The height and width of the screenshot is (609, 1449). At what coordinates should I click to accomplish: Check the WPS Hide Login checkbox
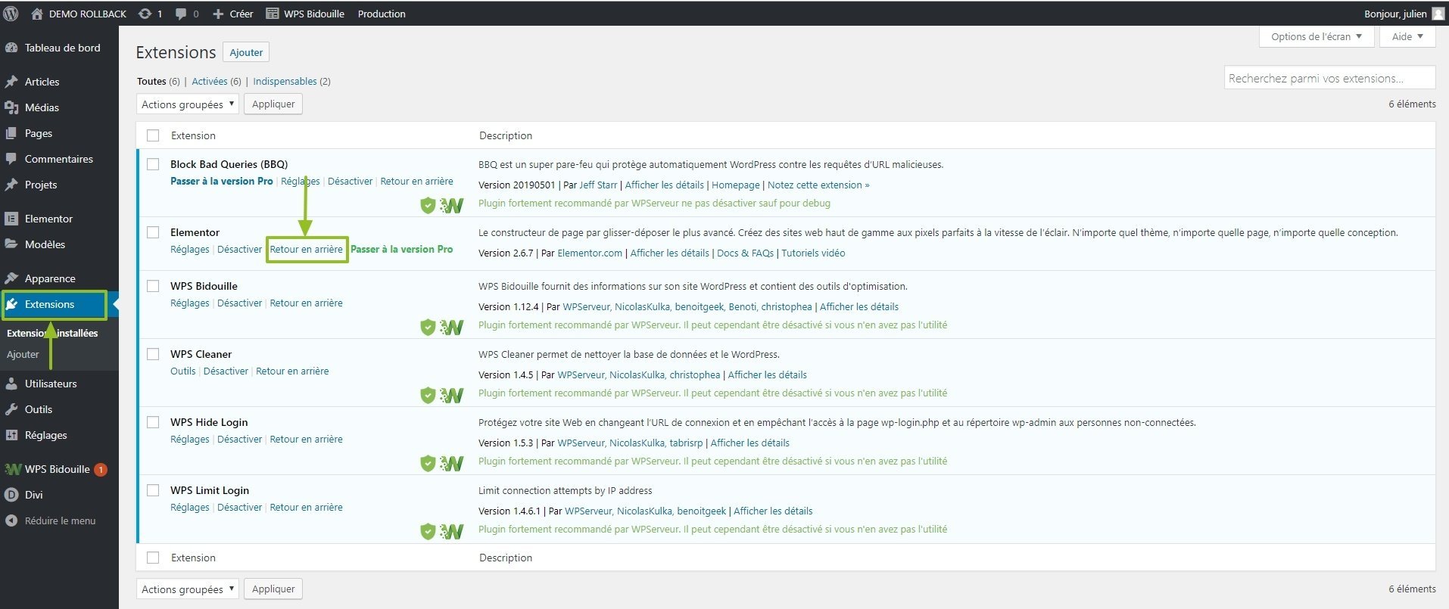[x=153, y=422]
